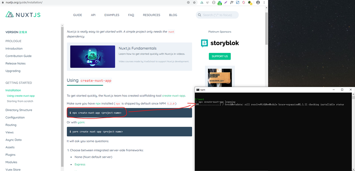Click the browser address bar URL

pyautogui.click(x=24, y=2)
